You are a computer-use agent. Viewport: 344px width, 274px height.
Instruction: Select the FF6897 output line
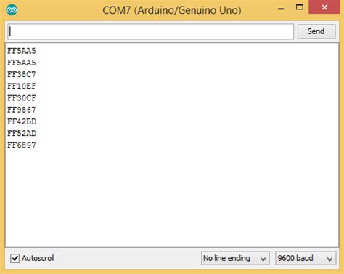tap(22, 145)
